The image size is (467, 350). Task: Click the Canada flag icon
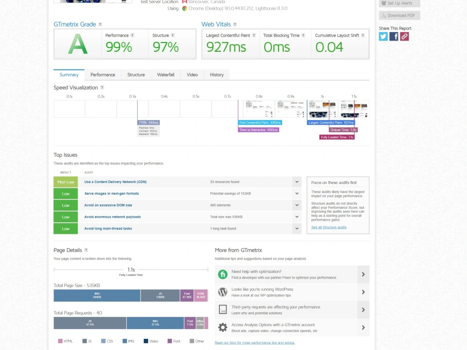pyautogui.click(x=184, y=2)
